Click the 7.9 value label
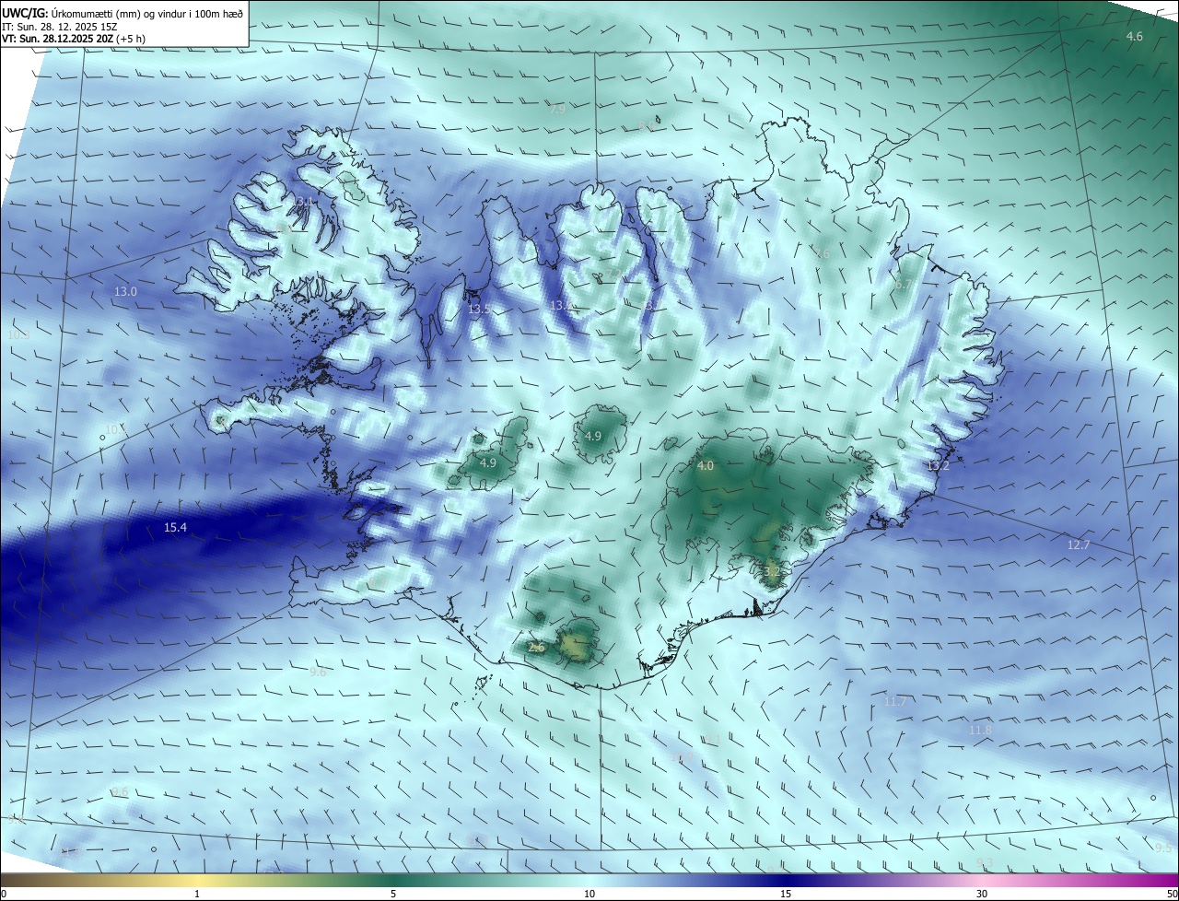The height and width of the screenshot is (901, 1179). 557,110
